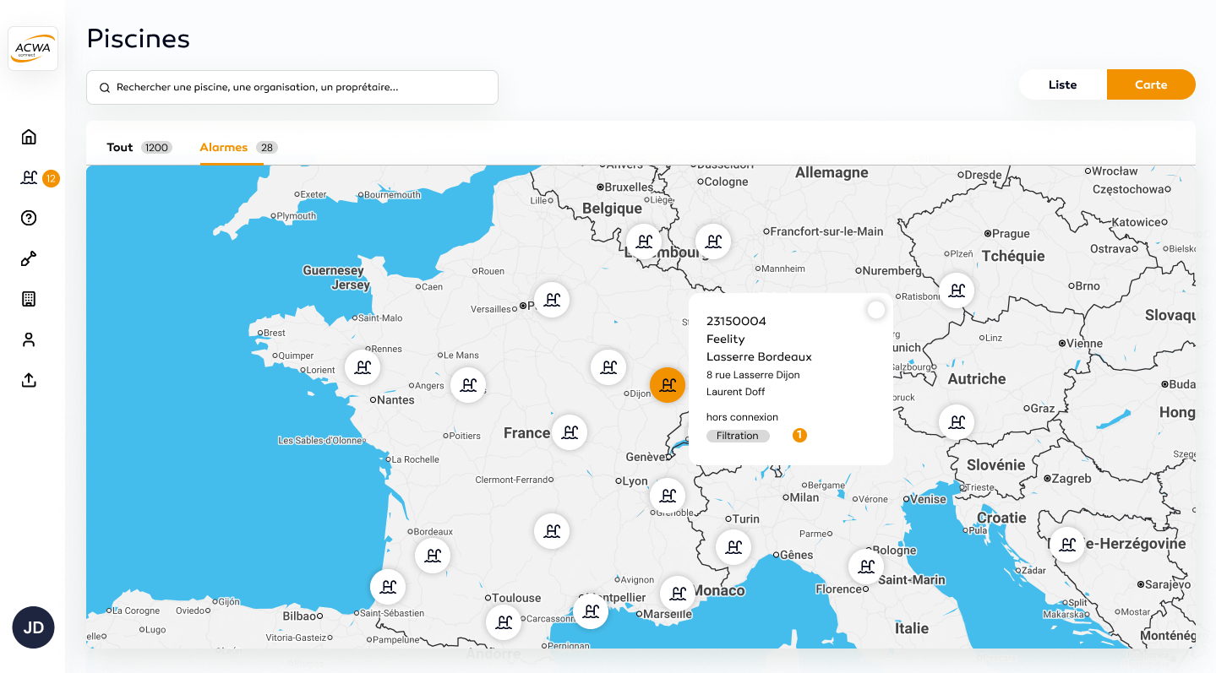Click the orange alarm count badge in popup
The height and width of the screenshot is (673, 1216).
799,436
